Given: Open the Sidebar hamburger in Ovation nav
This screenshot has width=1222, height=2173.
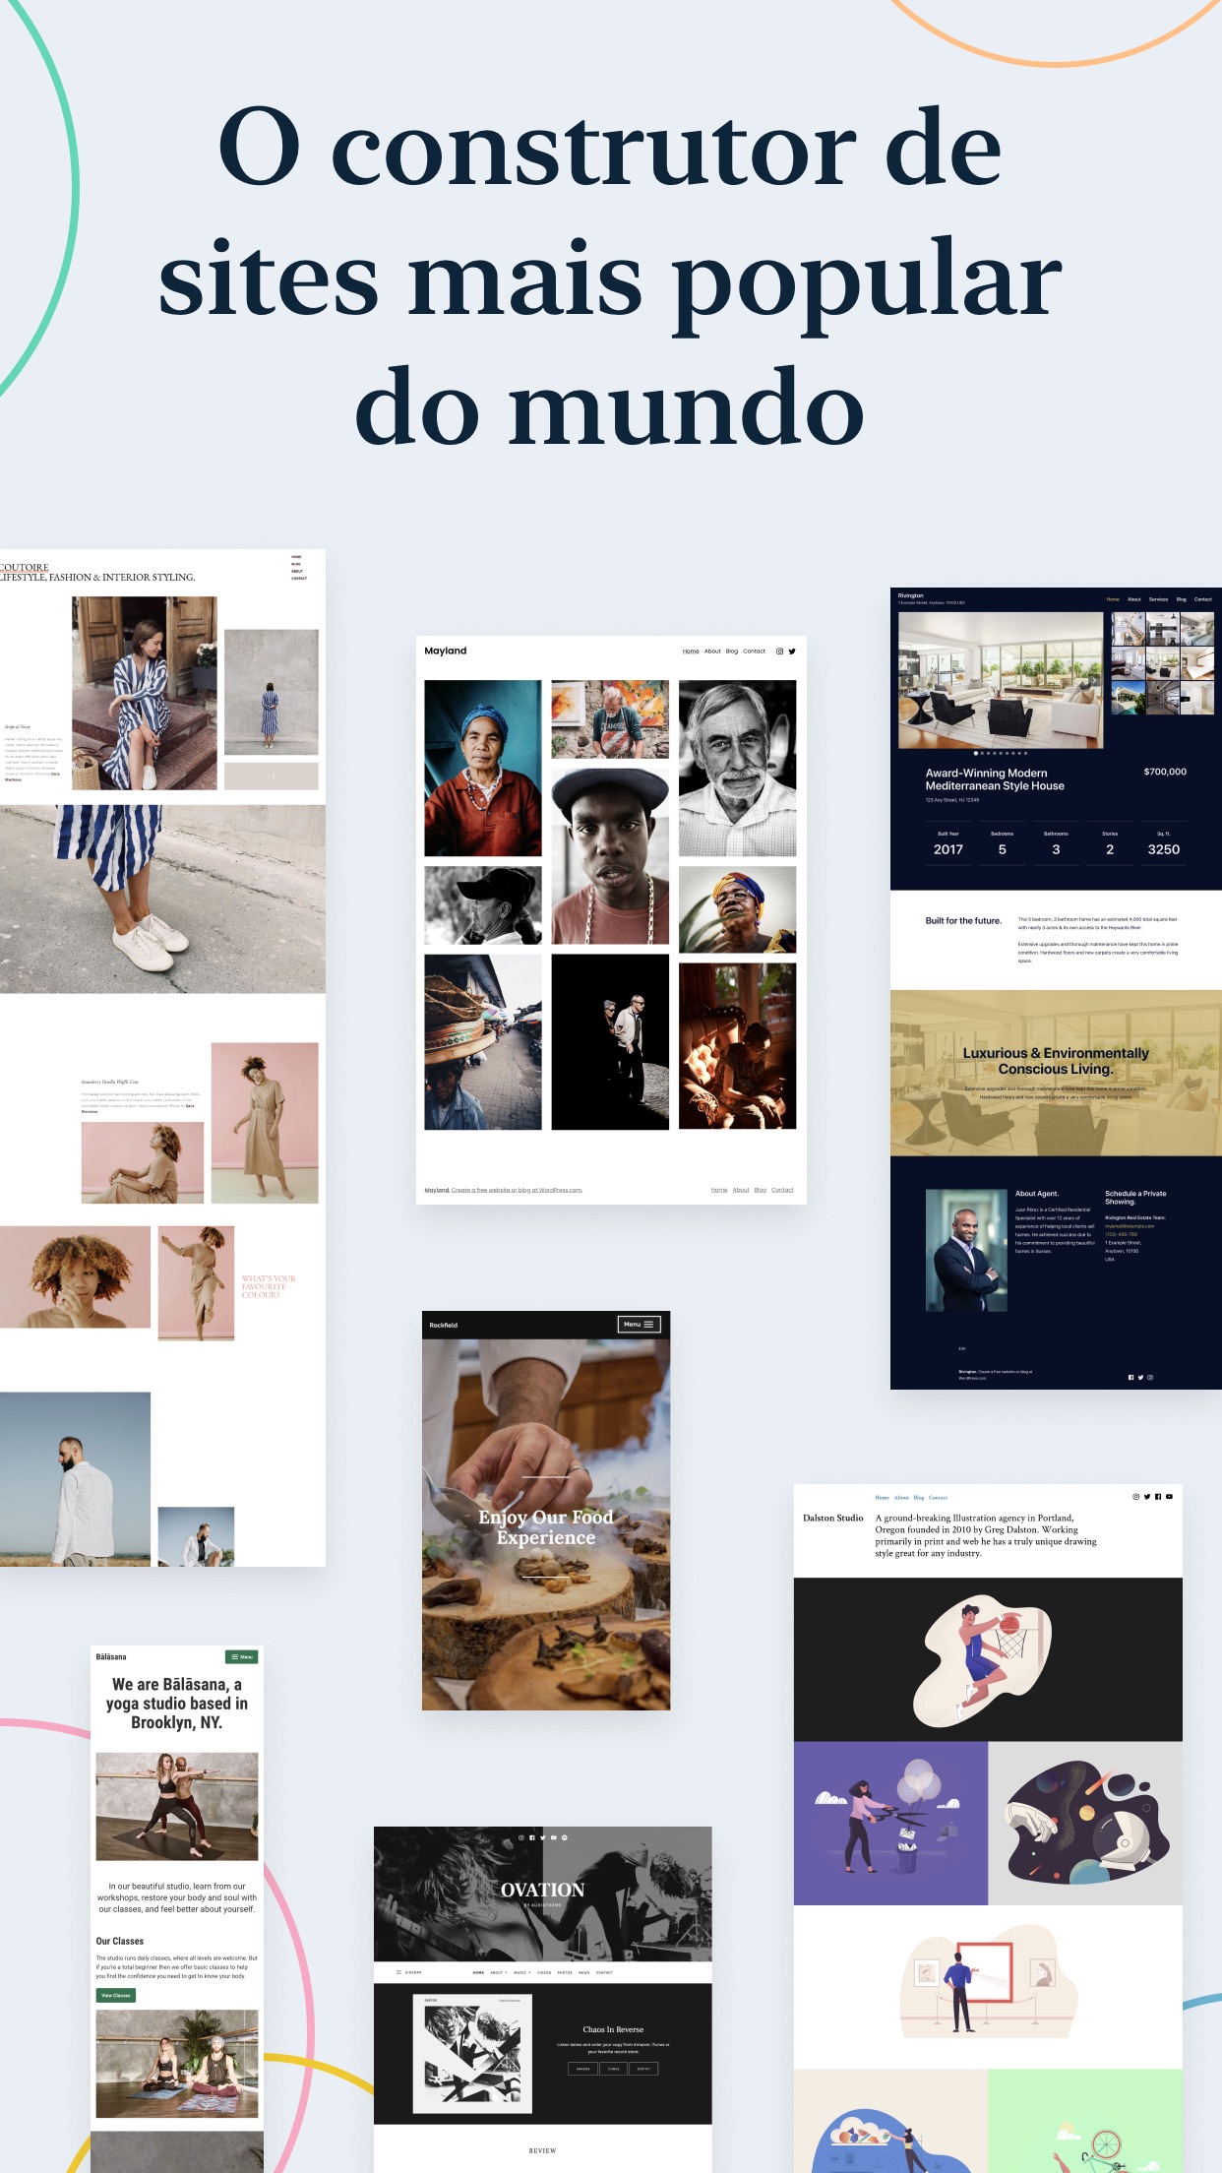Looking at the screenshot, I should pyautogui.click(x=398, y=1972).
